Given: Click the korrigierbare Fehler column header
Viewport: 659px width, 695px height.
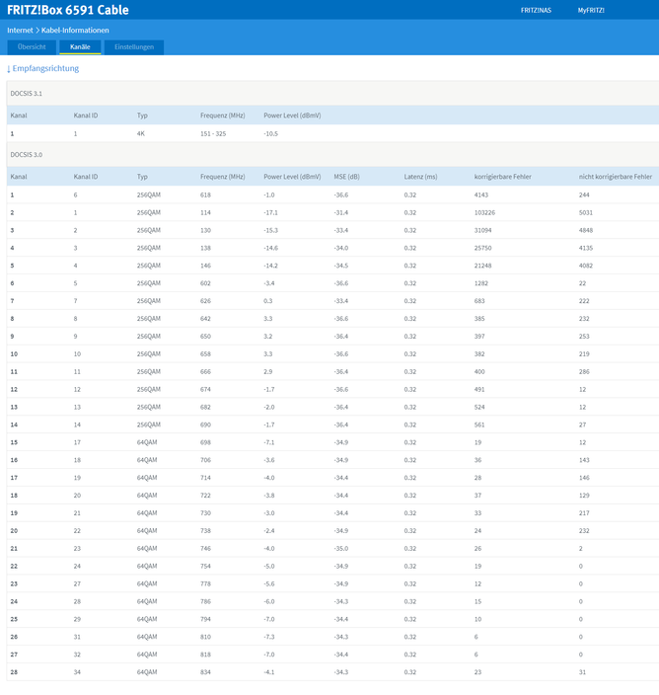Looking at the screenshot, I should click(503, 177).
